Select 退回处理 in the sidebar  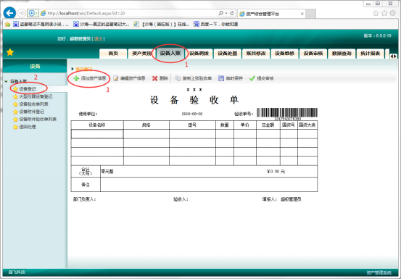28,127
